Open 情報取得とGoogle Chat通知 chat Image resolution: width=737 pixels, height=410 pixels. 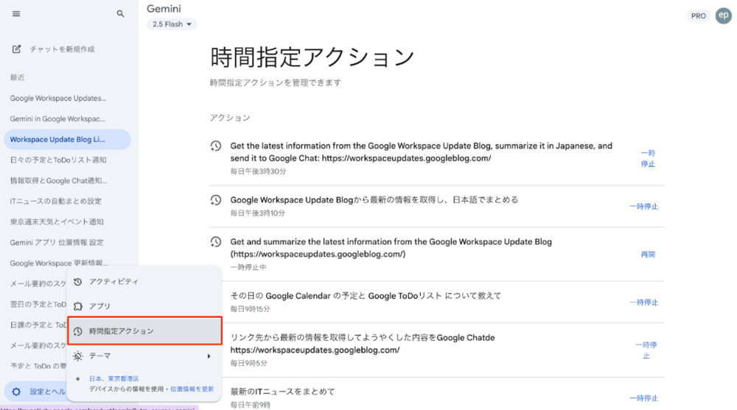click(58, 180)
